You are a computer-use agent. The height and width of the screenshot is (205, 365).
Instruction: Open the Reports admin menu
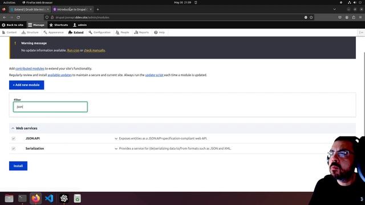141,32
